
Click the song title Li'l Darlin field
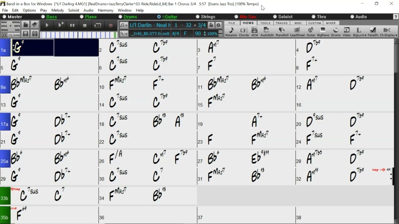(150, 25)
